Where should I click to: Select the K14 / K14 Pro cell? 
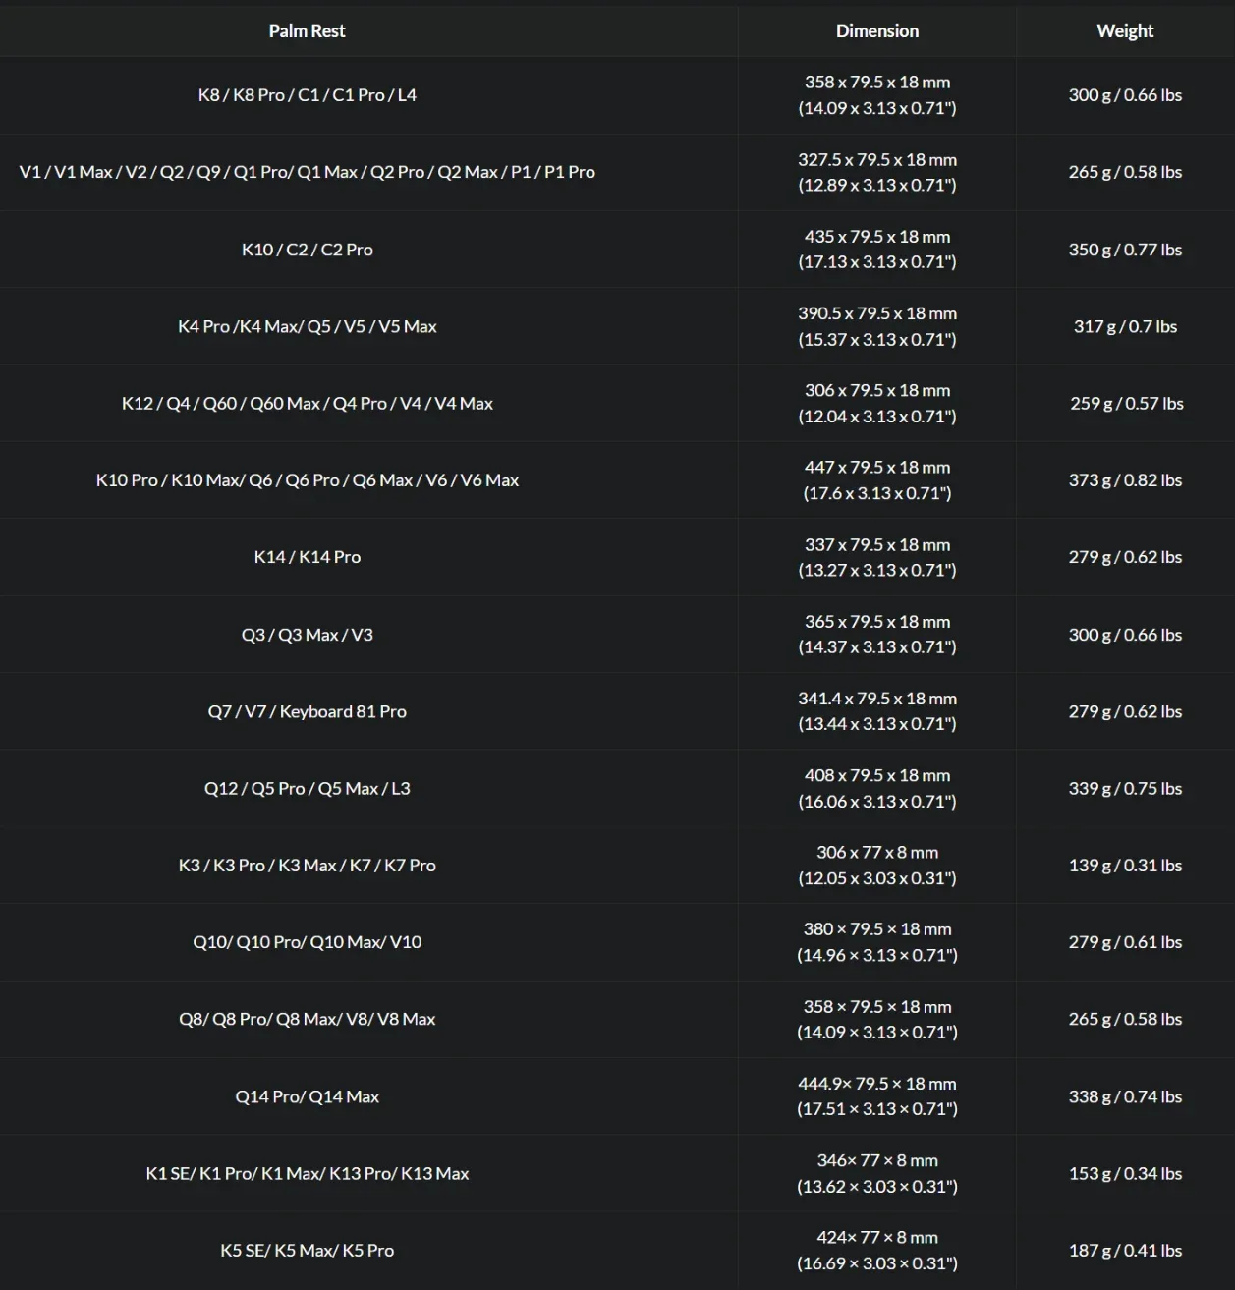click(307, 557)
